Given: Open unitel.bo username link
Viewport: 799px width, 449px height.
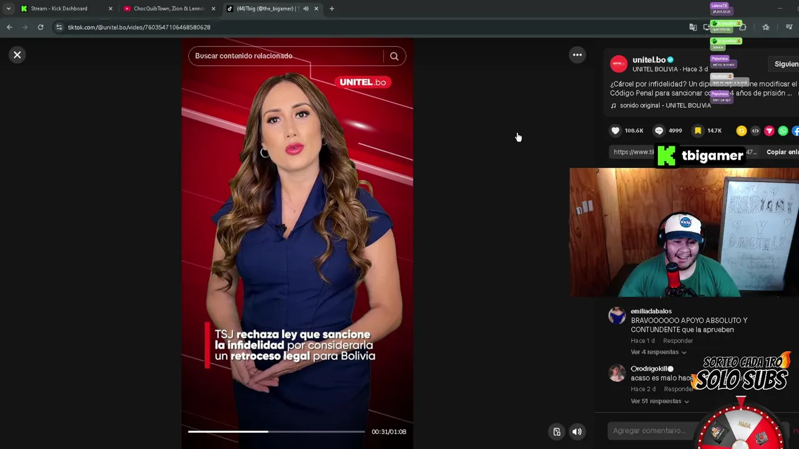Looking at the screenshot, I should pyautogui.click(x=649, y=60).
